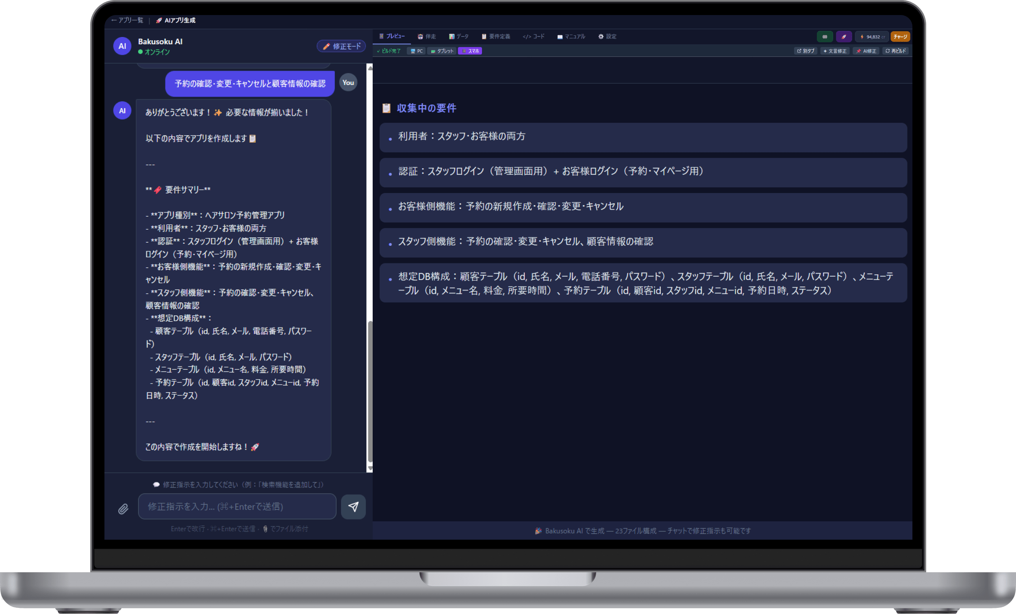
Task: Select requirement row starting with お客様側機能
Action: click(643, 207)
